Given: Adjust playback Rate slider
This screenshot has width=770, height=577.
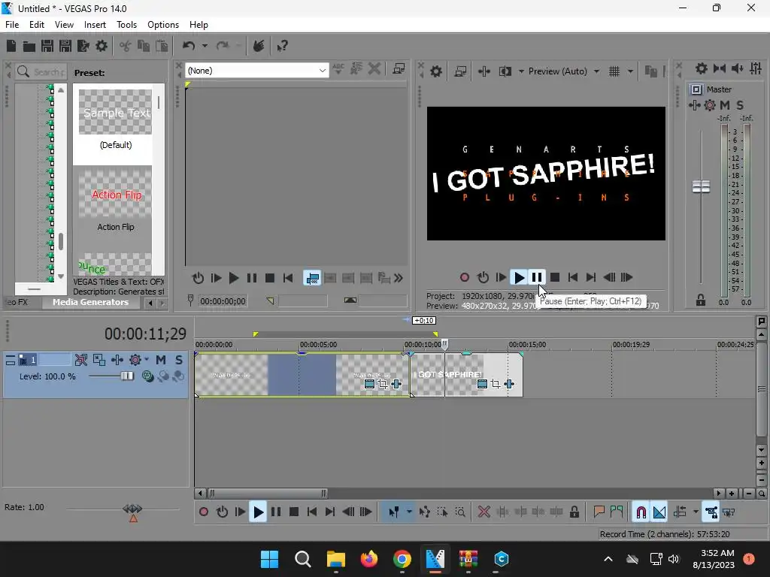Looking at the screenshot, I should tap(132, 509).
